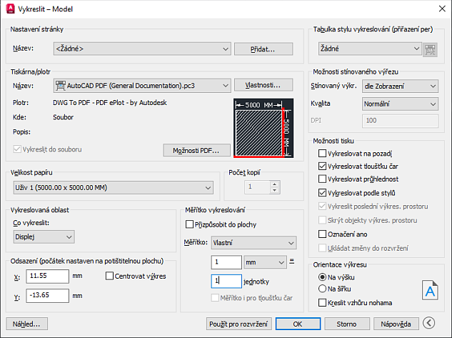Open Měřítko dropdown showing Vlastní
Image resolution: width=452 pixels, height=338 pixels.
click(253, 243)
